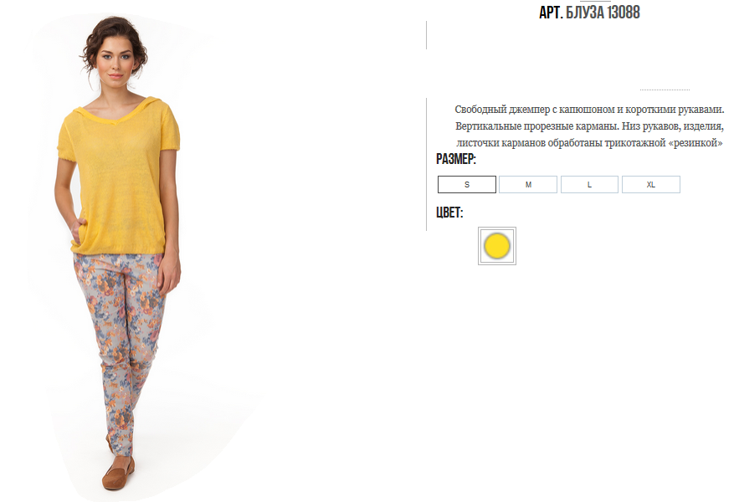Click the БЛУЗА 13088 article title
The image size is (734, 502).
tap(603, 13)
